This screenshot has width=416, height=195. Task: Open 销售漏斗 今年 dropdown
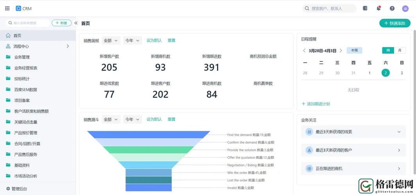(x=133, y=119)
